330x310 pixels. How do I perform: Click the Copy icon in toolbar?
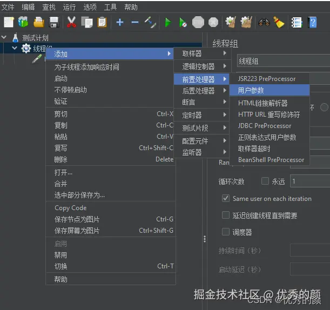coord(87,22)
